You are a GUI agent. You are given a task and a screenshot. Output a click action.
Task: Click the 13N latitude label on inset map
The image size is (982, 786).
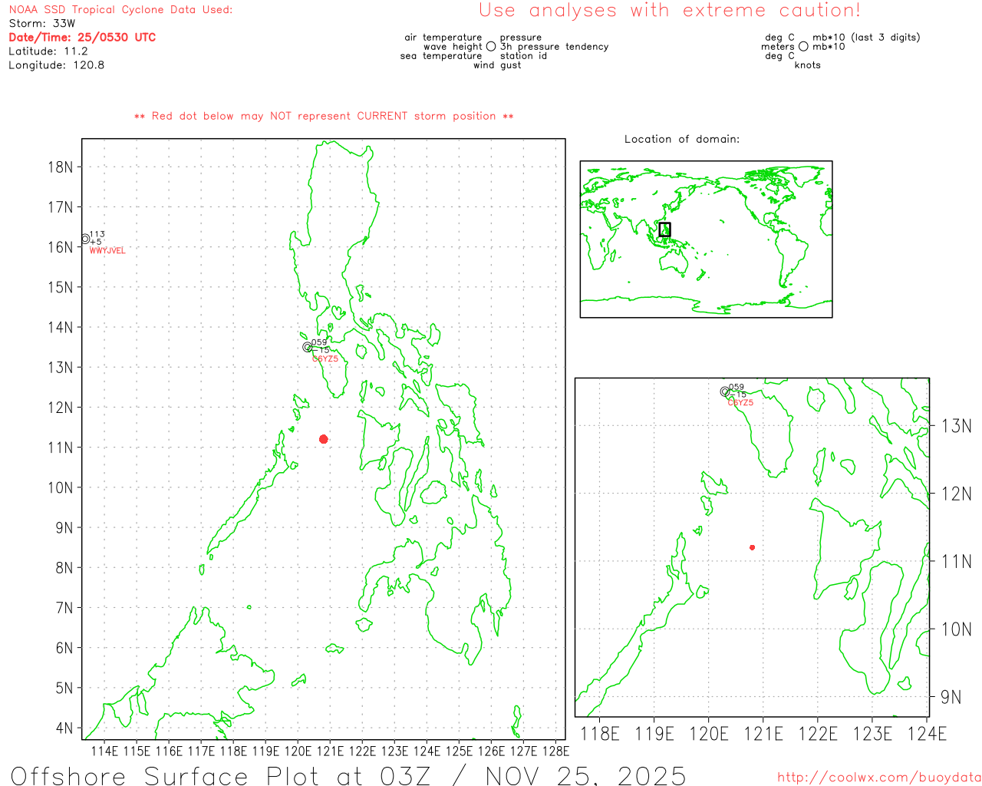(x=956, y=426)
